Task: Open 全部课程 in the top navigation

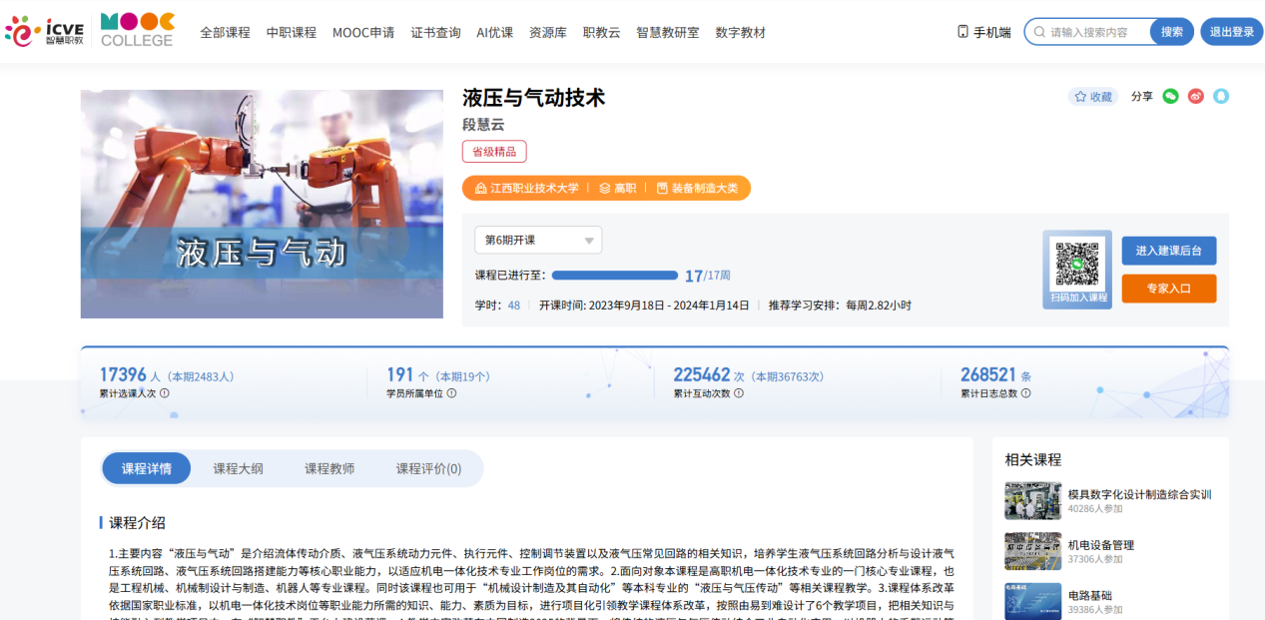Action: coord(225,32)
